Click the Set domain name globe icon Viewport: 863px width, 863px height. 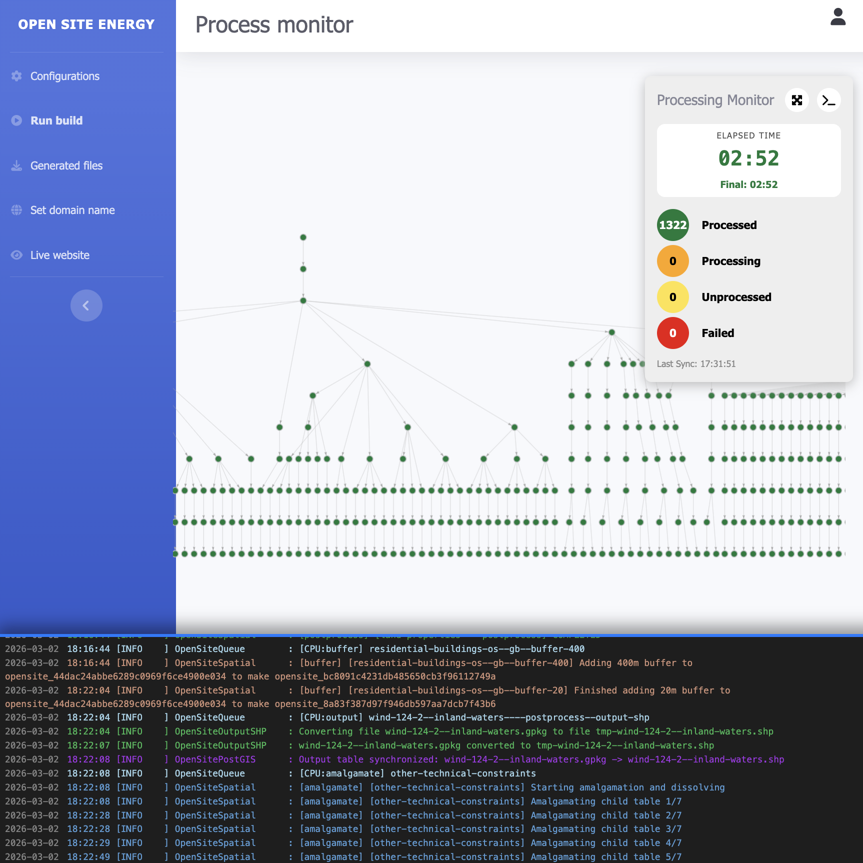16,210
